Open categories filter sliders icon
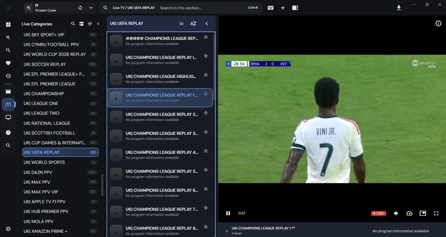Viewport: 446px width, 237px height. (90, 24)
